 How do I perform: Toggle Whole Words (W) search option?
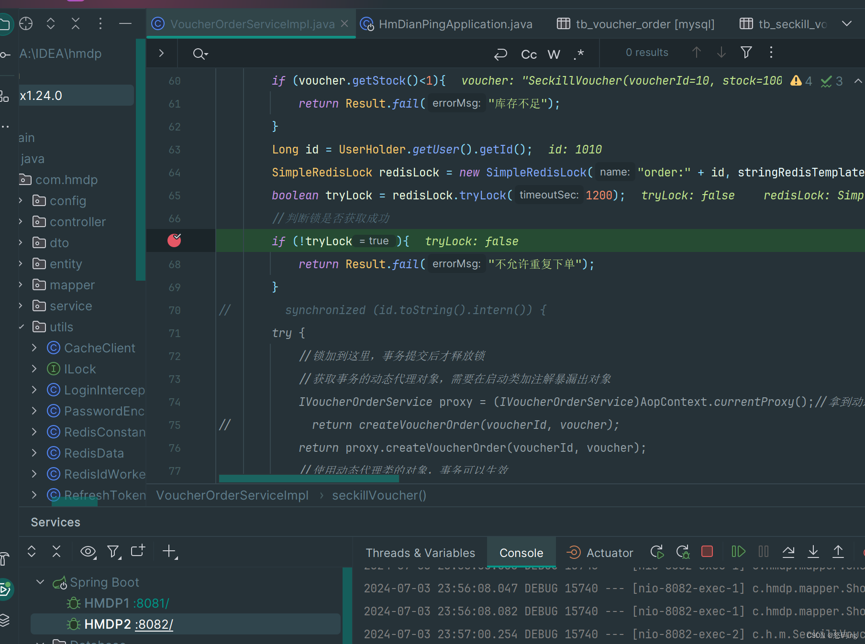click(554, 54)
